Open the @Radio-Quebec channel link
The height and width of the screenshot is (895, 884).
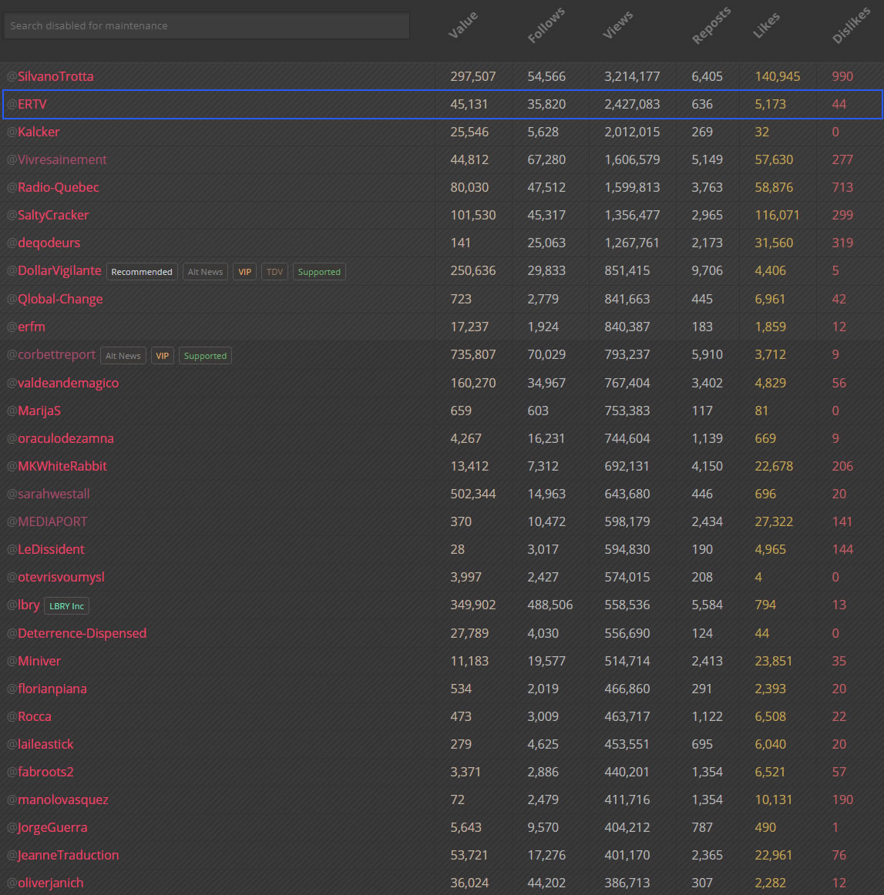coord(52,187)
